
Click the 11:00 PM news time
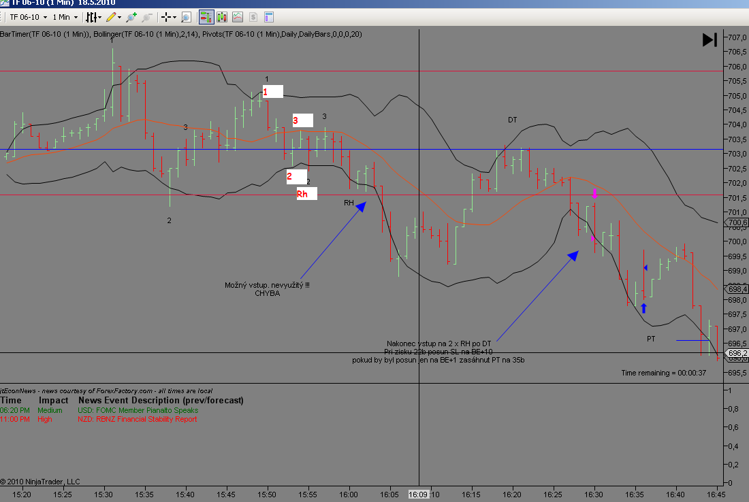coord(15,420)
